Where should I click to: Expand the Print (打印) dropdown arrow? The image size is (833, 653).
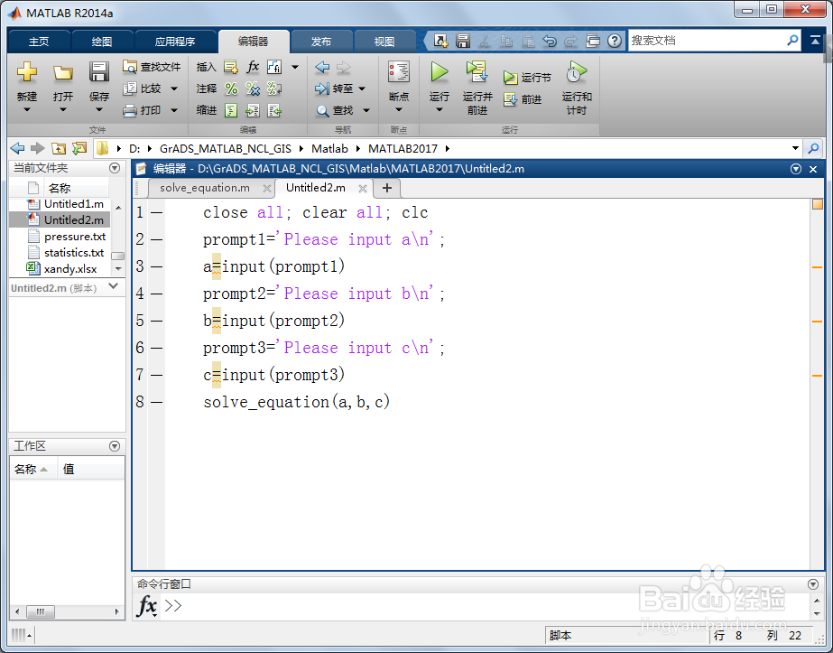(x=174, y=110)
